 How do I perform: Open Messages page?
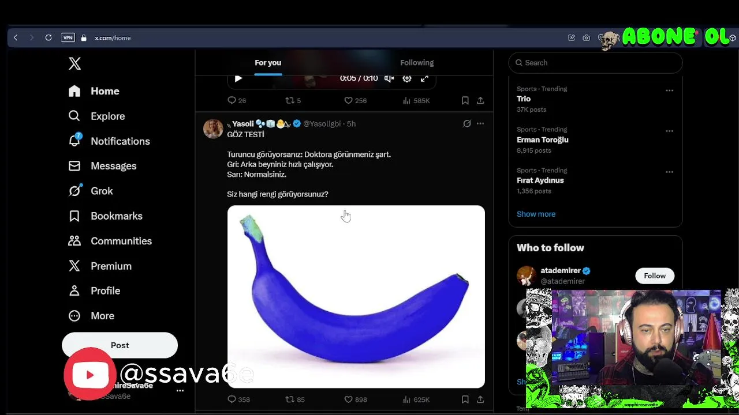coord(102,166)
